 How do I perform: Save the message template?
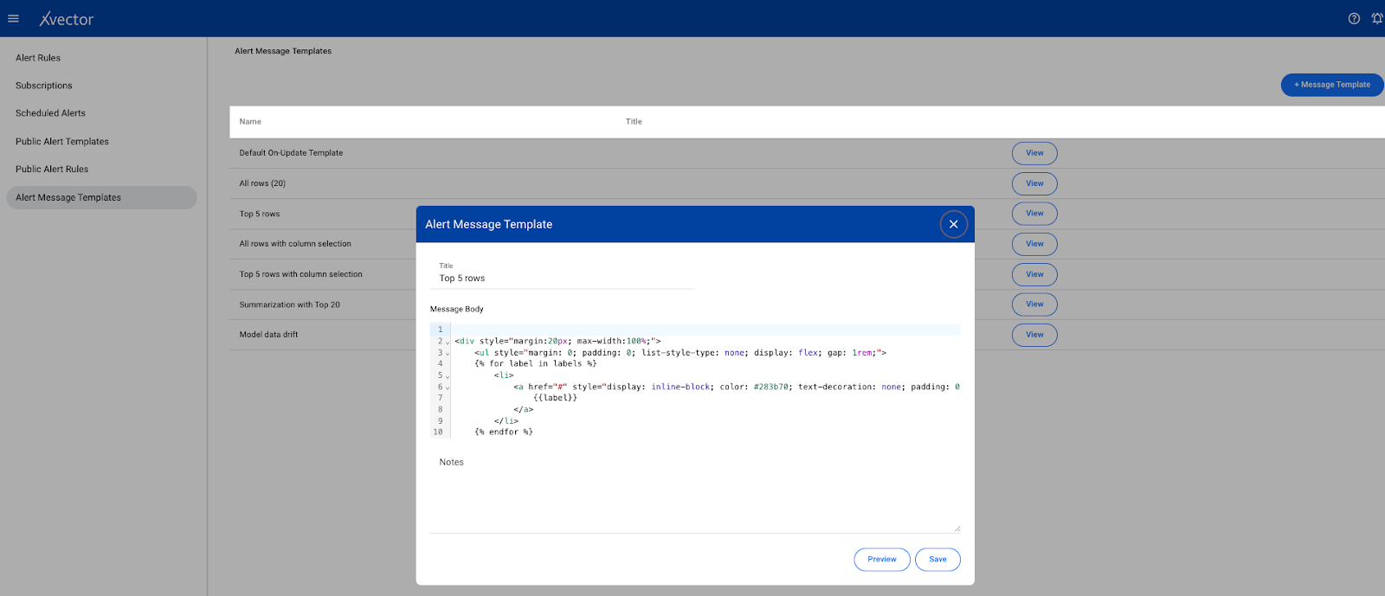pyautogui.click(x=937, y=560)
